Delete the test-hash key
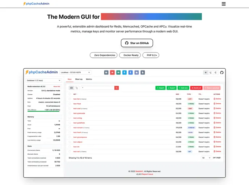Viewport: 249px width, 185px height. pyautogui.click(x=217, y=132)
